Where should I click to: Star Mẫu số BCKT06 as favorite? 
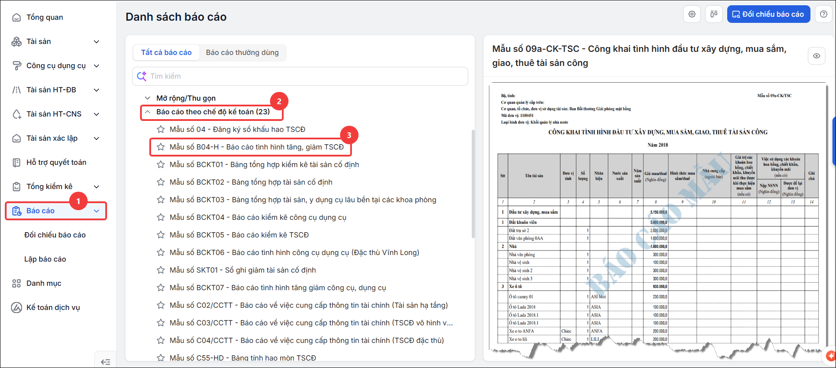coord(161,252)
